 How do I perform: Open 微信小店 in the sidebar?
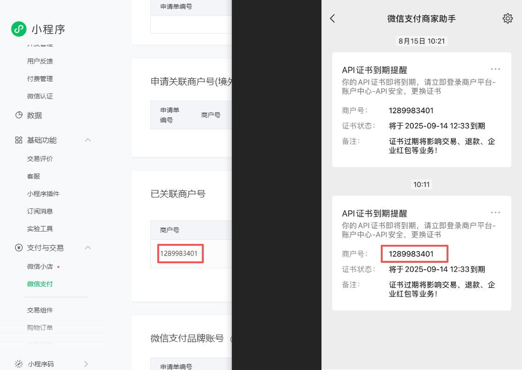pos(40,266)
